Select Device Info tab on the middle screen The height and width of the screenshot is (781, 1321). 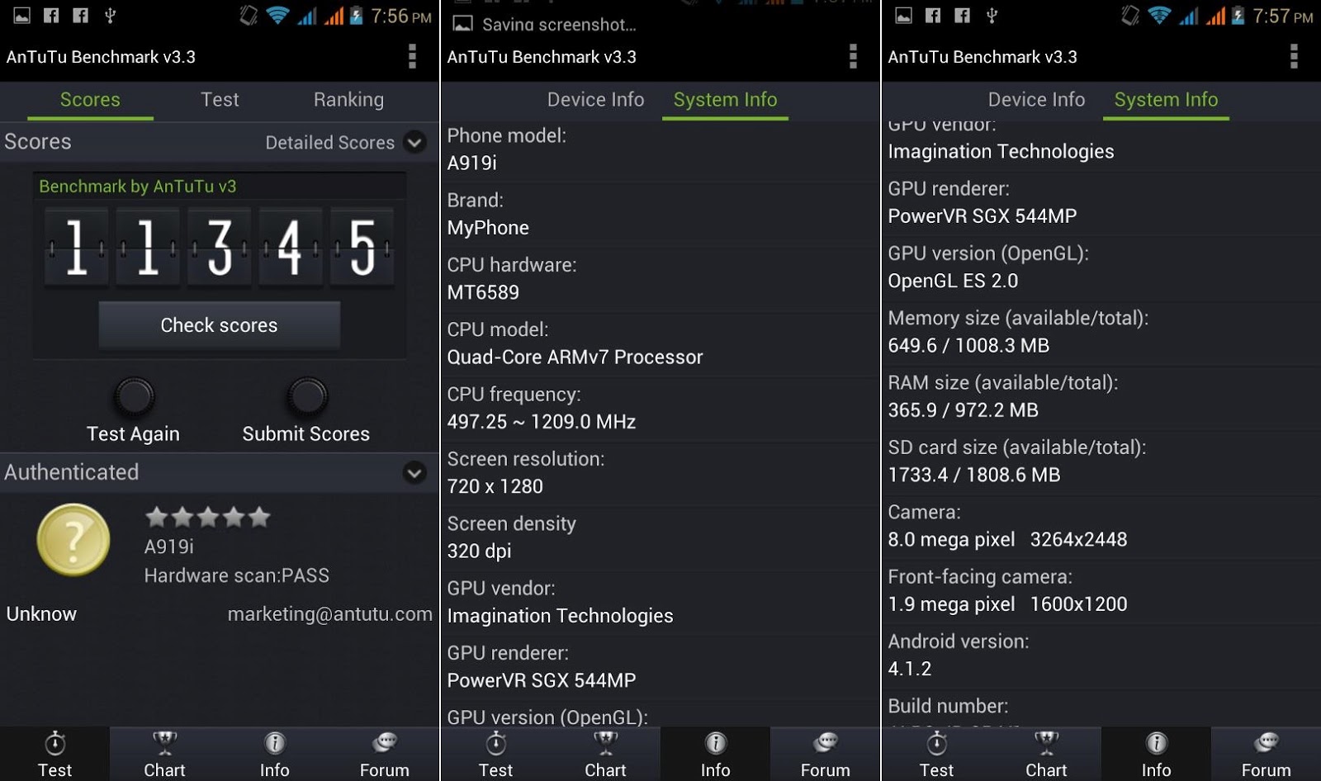(595, 100)
